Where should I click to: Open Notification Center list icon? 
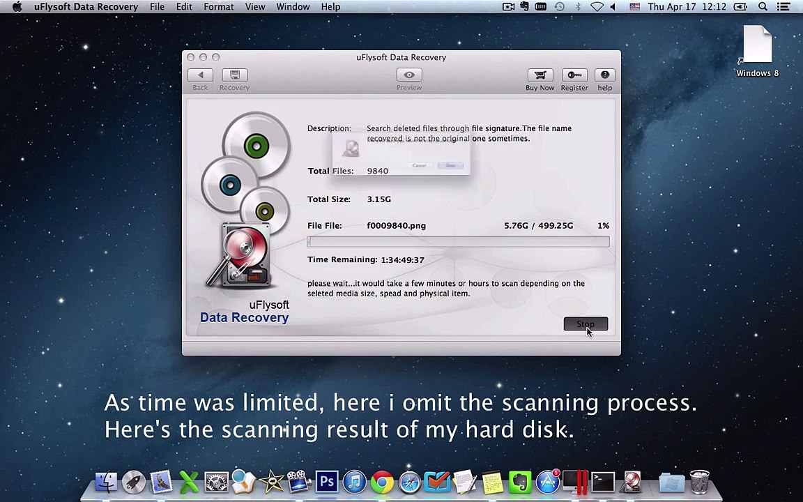coord(783,7)
